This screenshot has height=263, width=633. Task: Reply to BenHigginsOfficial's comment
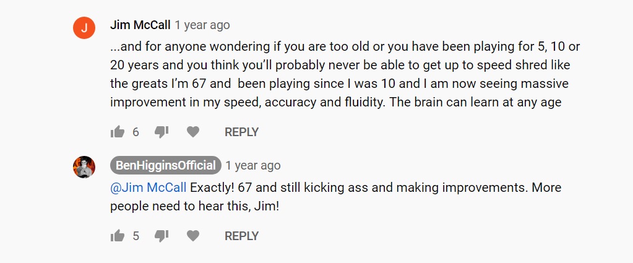coord(241,236)
